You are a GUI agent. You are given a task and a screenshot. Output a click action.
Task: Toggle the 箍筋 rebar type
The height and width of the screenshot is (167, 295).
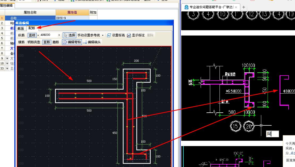tap(56, 42)
